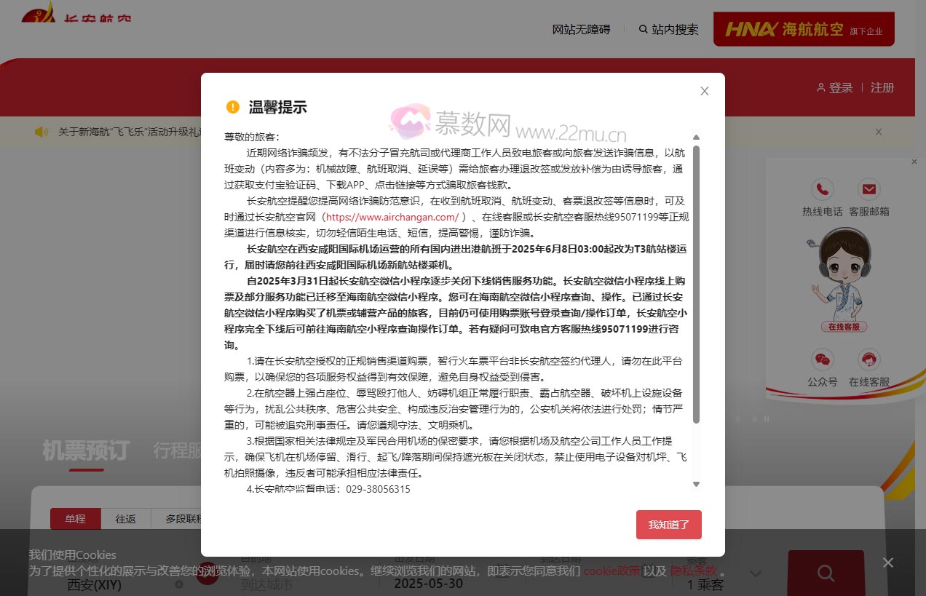Click the 热线电话 phone icon
926x596 pixels.
822,190
